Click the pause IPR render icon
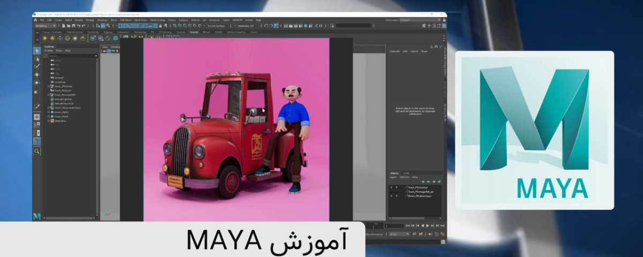 click(320, 26)
